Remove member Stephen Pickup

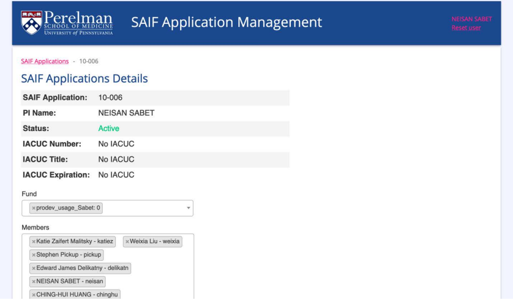[x=34, y=255]
